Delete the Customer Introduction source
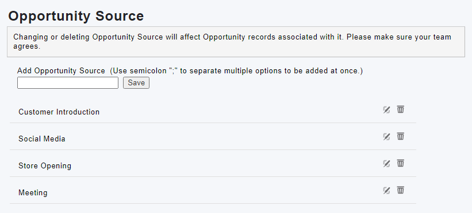Screen dimensions: 472x213 tap(400, 109)
